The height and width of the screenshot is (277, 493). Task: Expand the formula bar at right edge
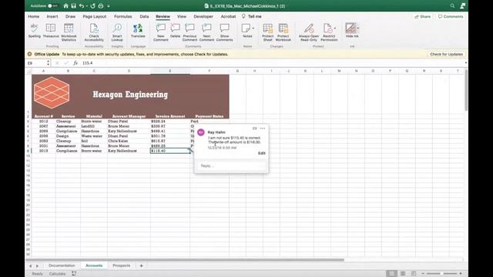coord(465,63)
